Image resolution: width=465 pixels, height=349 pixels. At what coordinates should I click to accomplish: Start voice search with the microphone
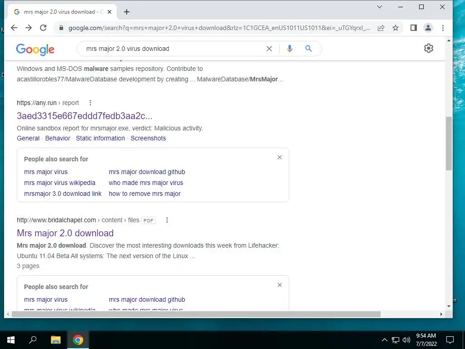pyautogui.click(x=290, y=49)
